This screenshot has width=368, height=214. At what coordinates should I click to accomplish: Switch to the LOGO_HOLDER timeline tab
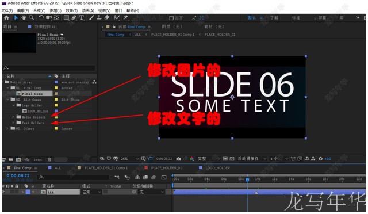(x=217, y=168)
